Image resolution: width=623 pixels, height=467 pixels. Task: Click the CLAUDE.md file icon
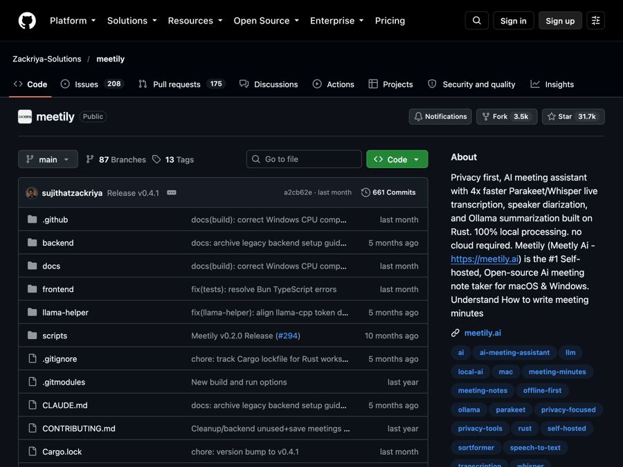(x=33, y=405)
